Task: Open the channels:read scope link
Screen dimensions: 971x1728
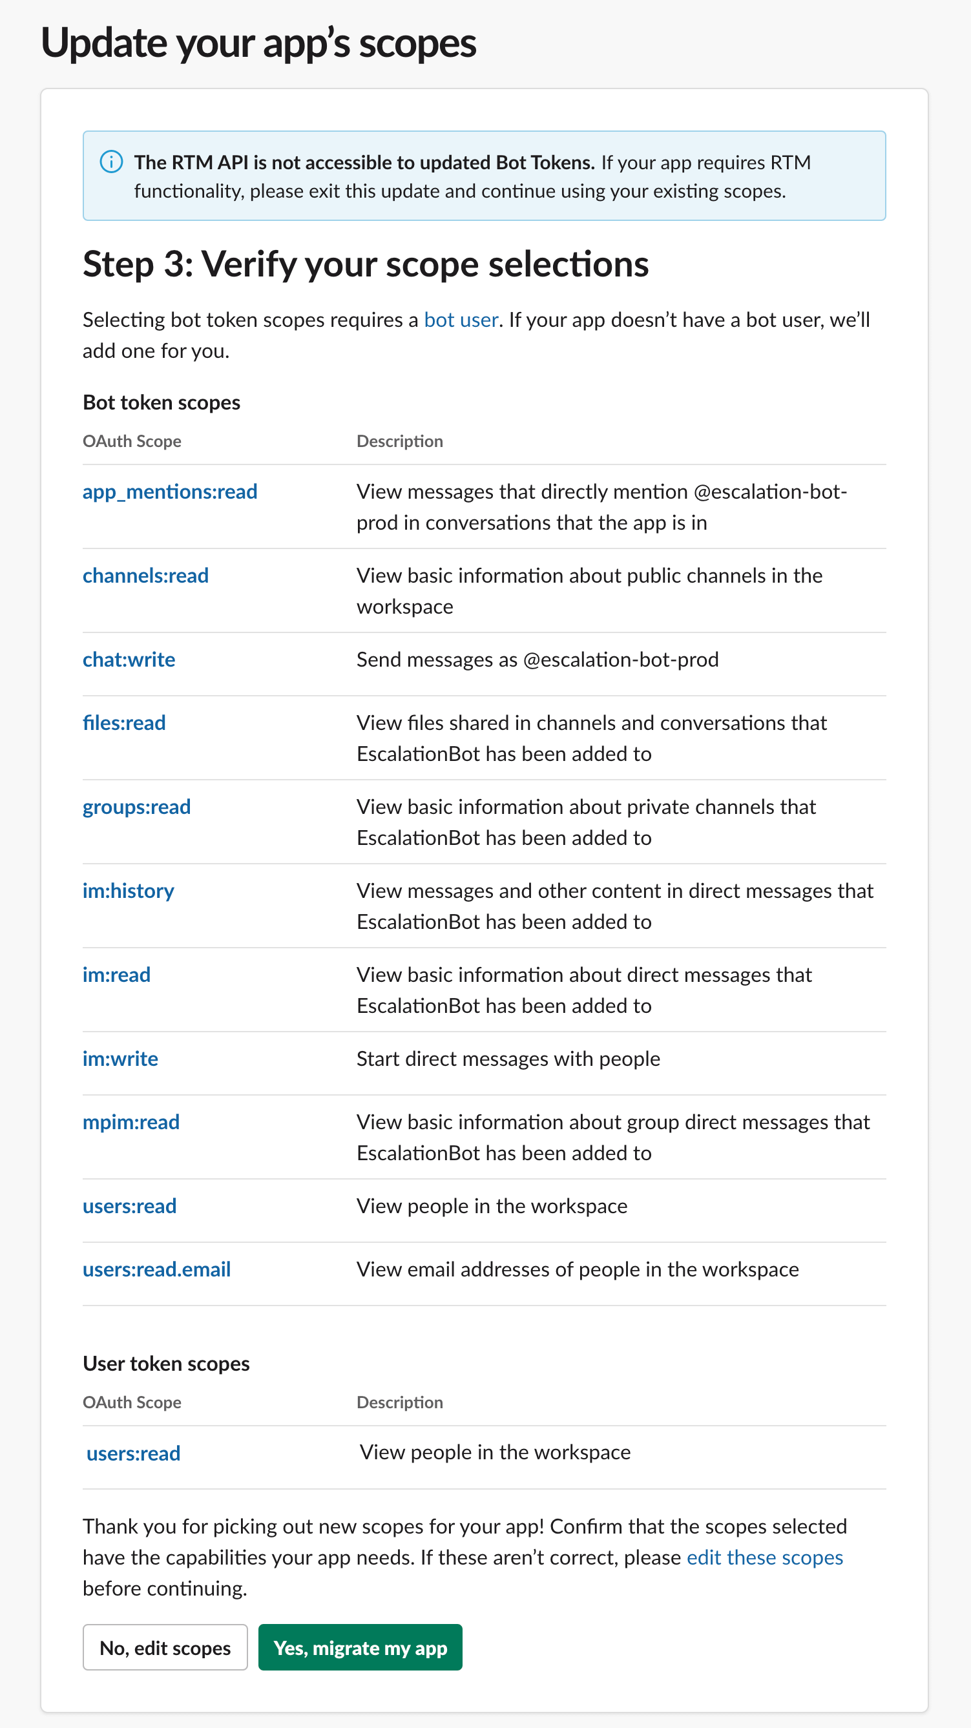Action: (145, 576)
